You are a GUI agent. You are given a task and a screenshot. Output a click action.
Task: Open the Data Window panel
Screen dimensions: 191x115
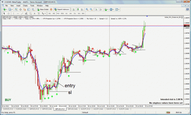pos(20,9)
